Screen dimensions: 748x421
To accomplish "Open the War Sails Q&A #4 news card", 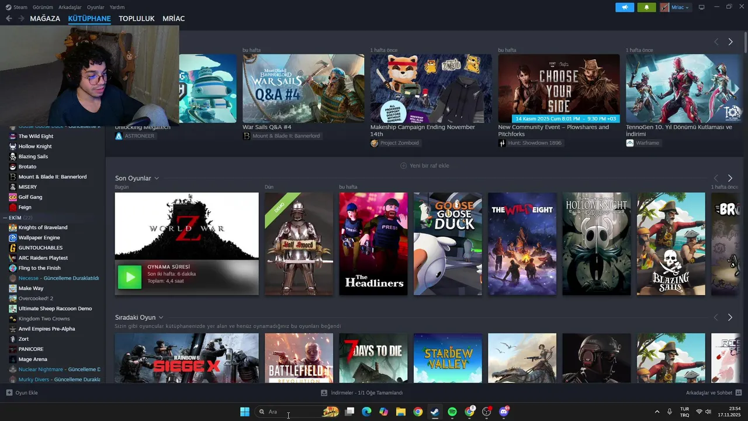I will pyautogui.click(x=303, y=88).
